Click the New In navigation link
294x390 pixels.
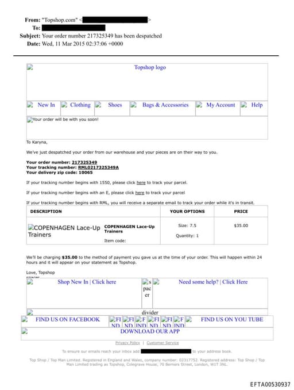click(x=46, y=105)
